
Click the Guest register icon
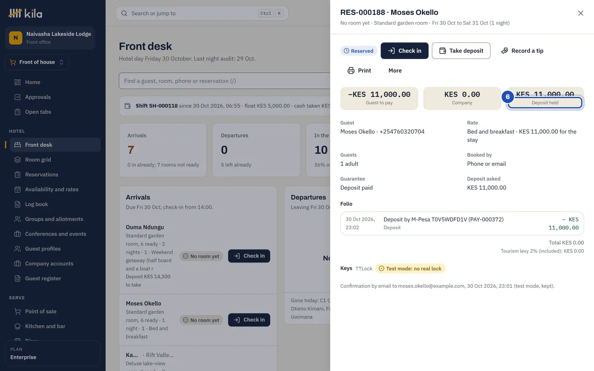tap(17, 278)
